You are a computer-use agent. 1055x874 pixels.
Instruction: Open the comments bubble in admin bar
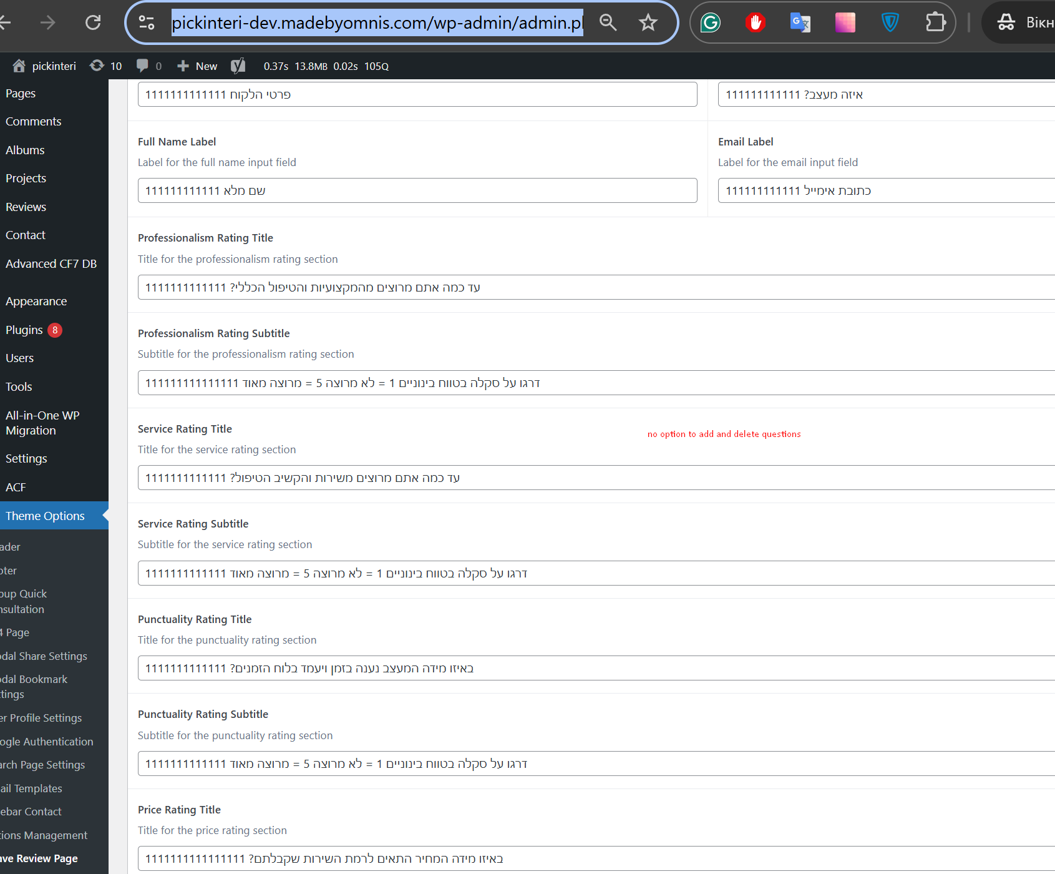click(149, 66)
